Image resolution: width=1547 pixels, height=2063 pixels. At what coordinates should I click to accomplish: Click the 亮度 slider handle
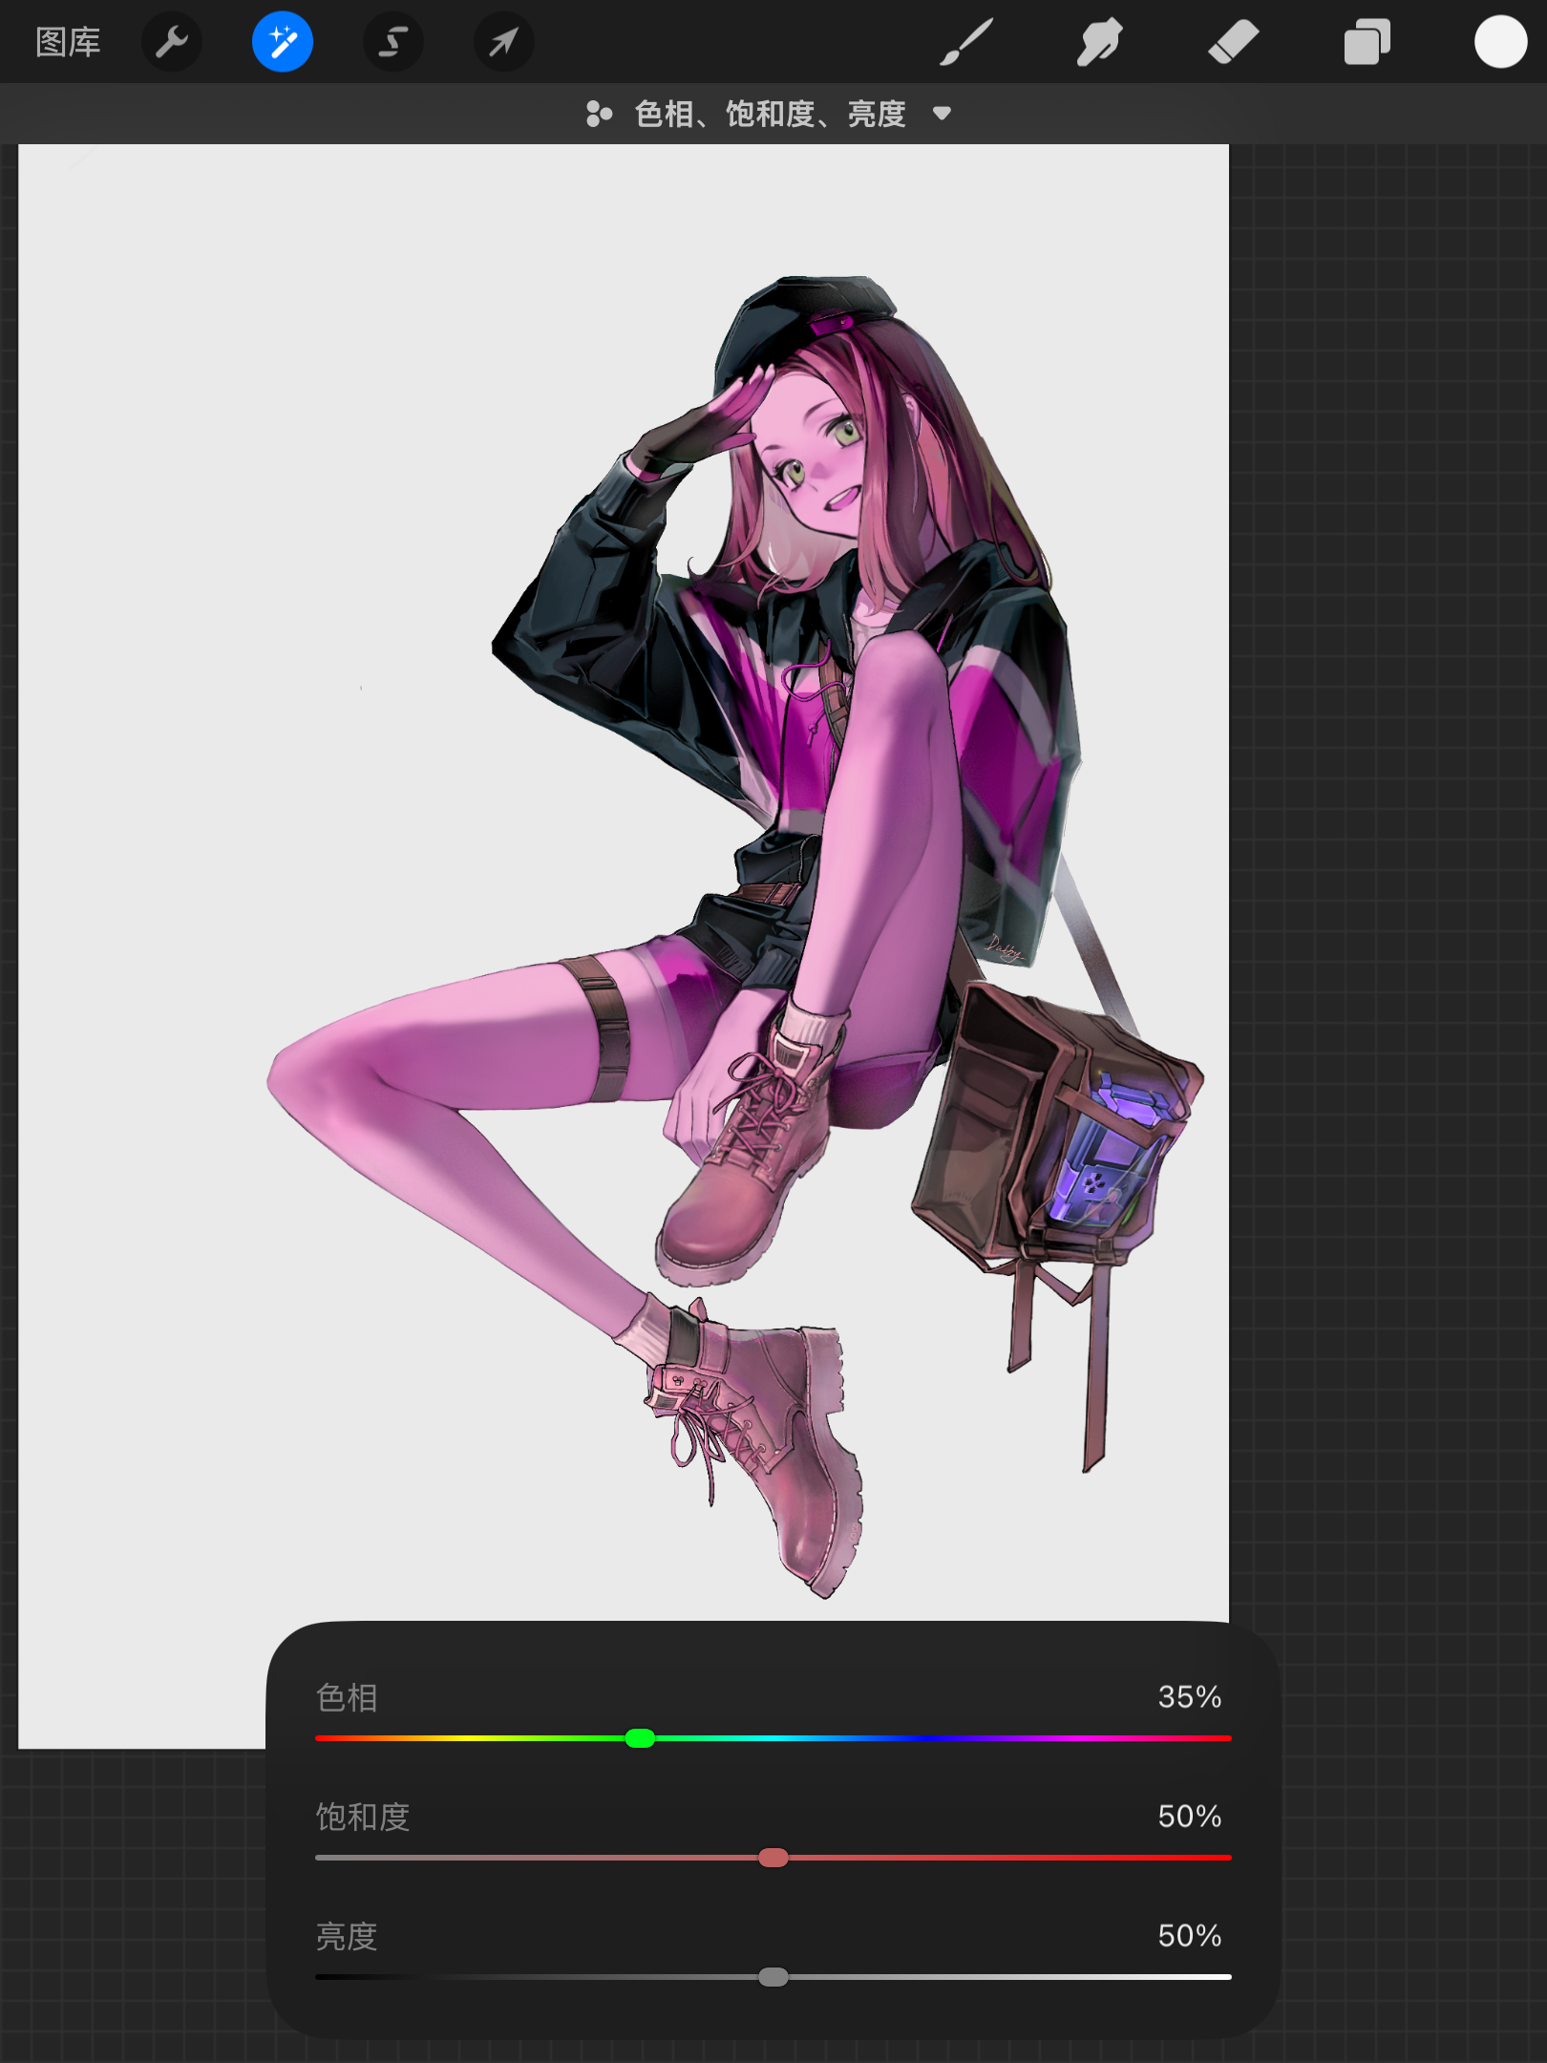(x=773, y=1977)
